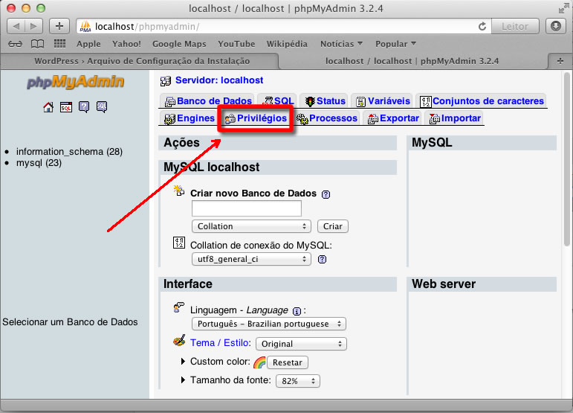The width and height of the screenshot is (573, 413).
Task: Open the SQL query window icon
Action: click(66, 107)
